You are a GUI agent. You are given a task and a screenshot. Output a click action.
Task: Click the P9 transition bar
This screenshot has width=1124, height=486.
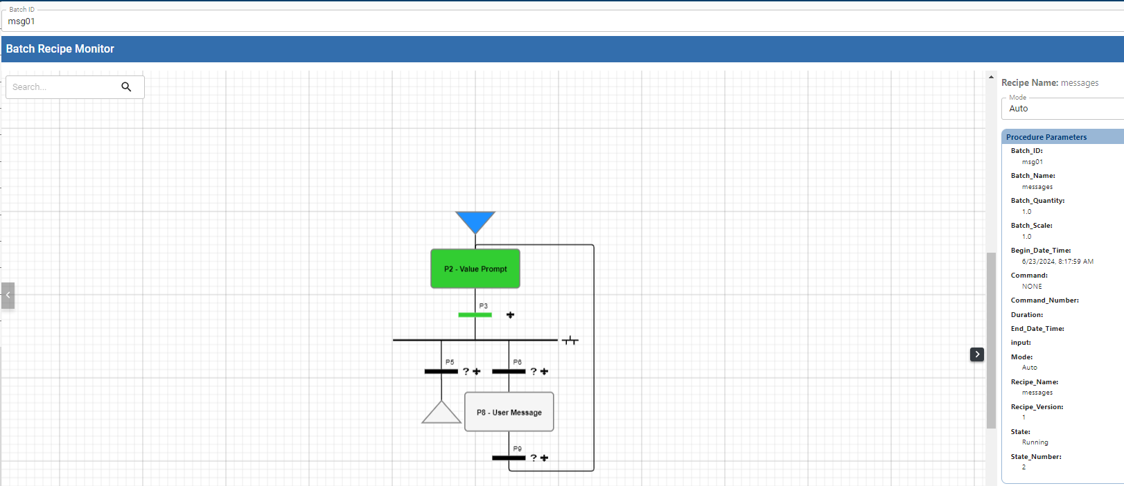(x=509, y=458)
